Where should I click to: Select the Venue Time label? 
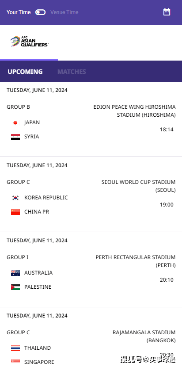(64, 12)
